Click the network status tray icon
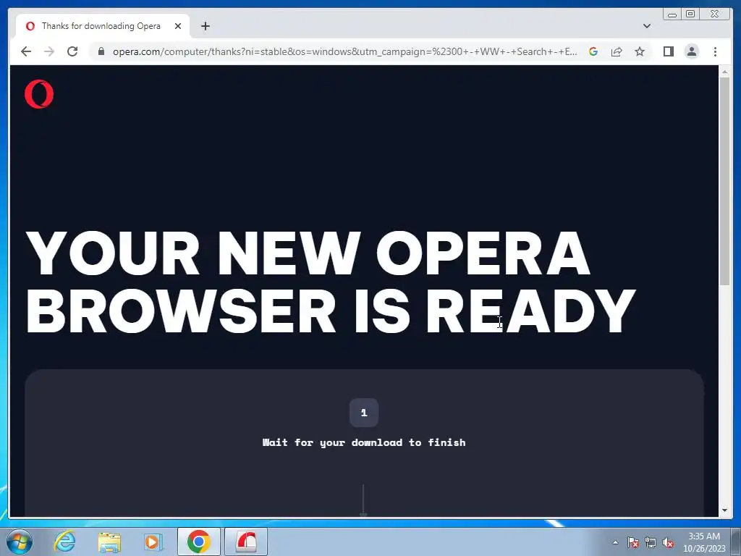741x556 pixels. click(651, 542)
